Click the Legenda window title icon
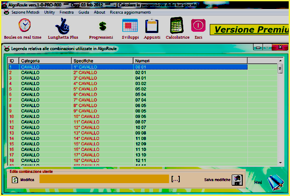This screenshot has height=196, width=290. point(7,49)
